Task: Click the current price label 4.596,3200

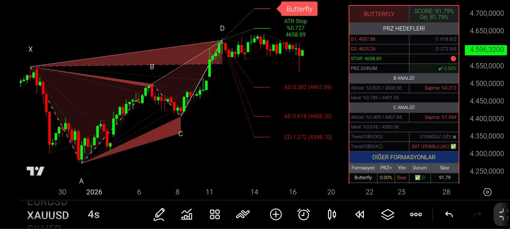Action: 487,50
